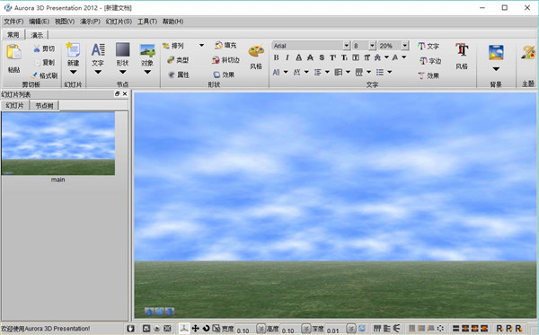This screenshot has width=539, height=335.
Task: Toggle the shadow S text style
Action: click(x=322, y=57)
